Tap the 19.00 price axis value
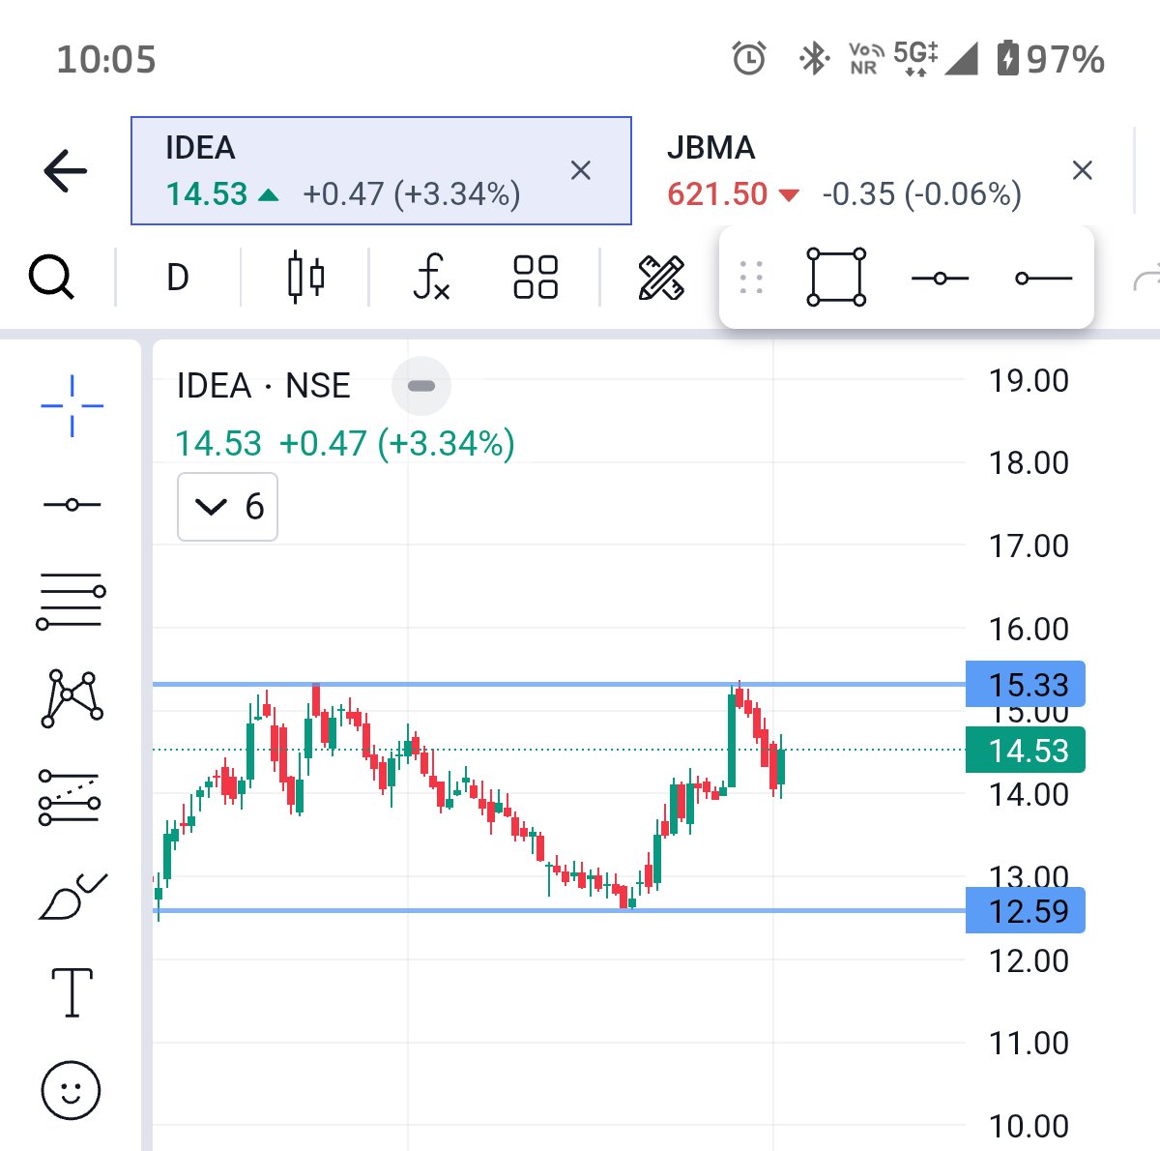 tap(1029, 381)
